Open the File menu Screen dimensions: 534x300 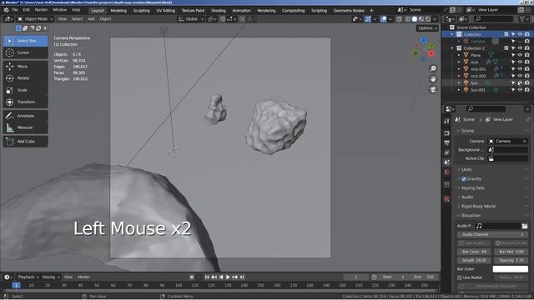click(15, 10)
